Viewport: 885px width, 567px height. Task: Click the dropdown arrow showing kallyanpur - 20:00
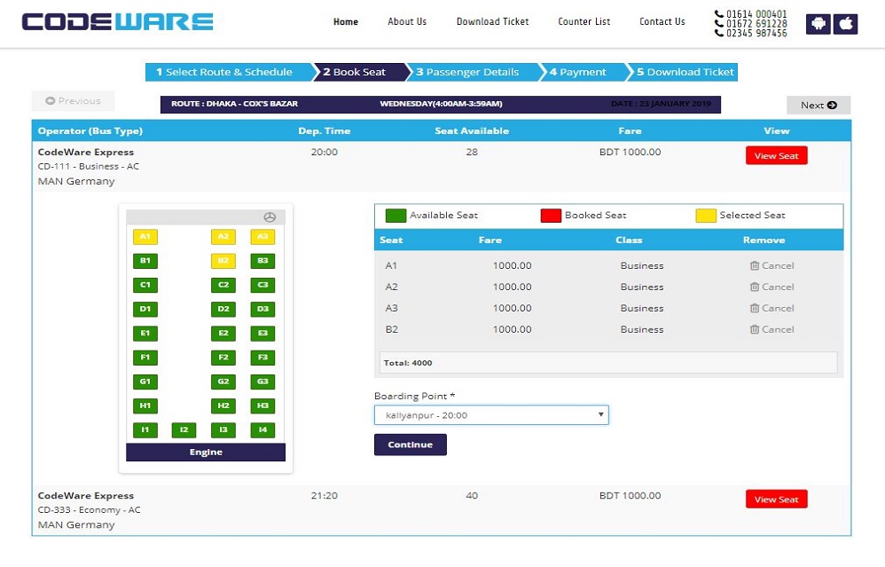pos(599,414)
